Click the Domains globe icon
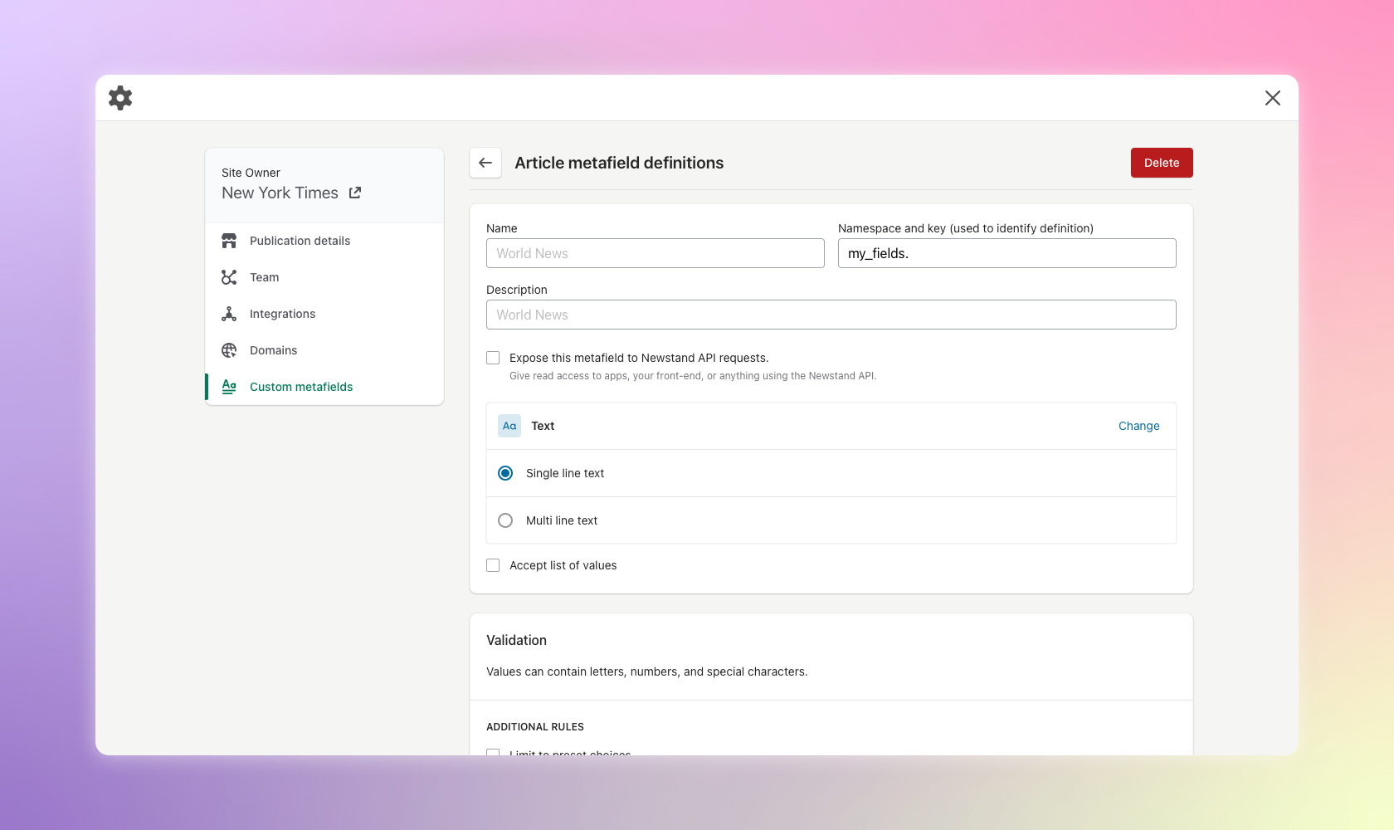 point(229,350)
